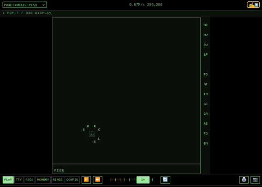Click the letter L near the cursor
The height and width of the screenshot is (187, 262).
point(99,139)
